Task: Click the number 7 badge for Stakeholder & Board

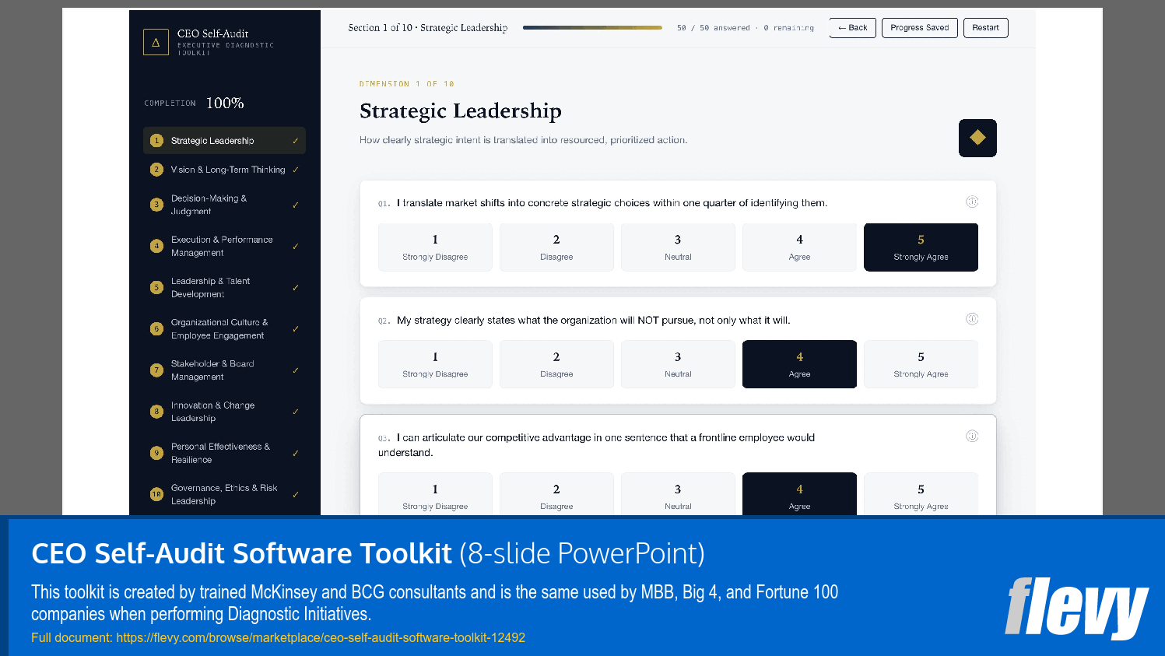Action: [x=156, y=370]
